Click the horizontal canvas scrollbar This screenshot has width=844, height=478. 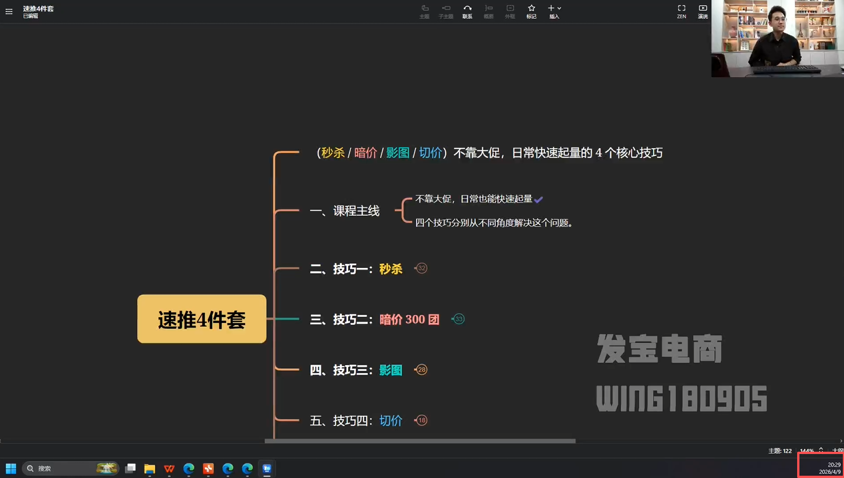point(420,441)
